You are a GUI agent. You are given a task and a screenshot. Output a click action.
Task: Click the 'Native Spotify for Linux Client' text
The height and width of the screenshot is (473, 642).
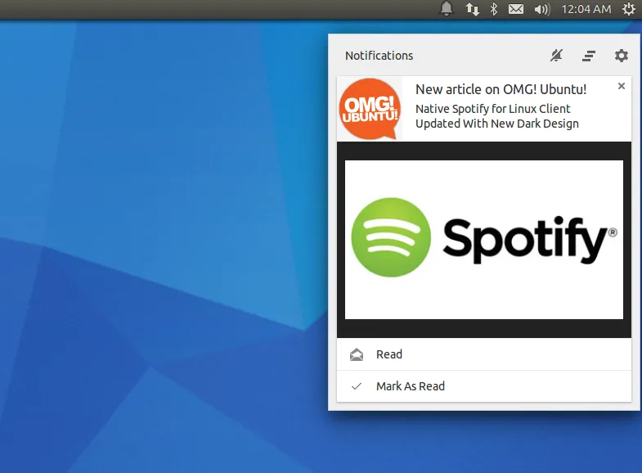click(492, 108)
